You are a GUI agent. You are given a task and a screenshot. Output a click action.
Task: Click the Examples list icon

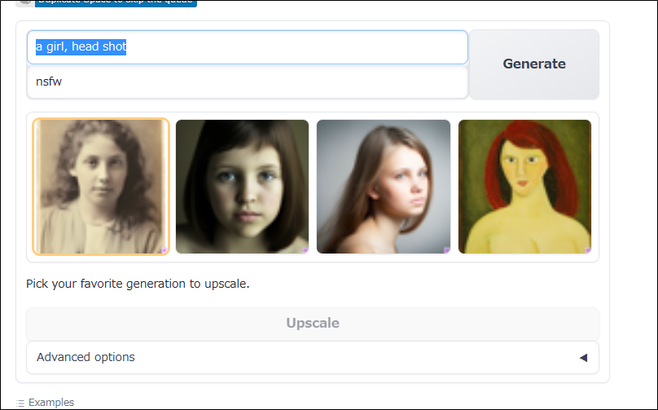click(x=20, y=403)
